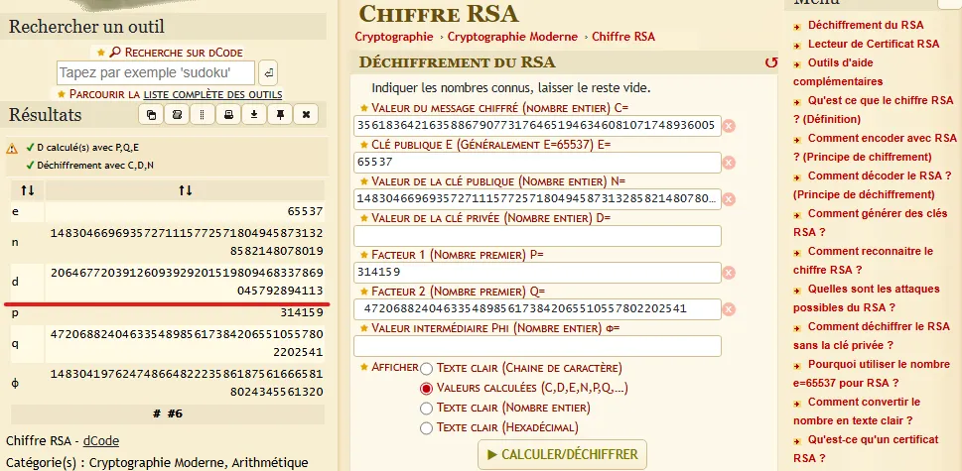Click the Déchiffrement du RSA section header
962x471 pixels.
[457, 62]
